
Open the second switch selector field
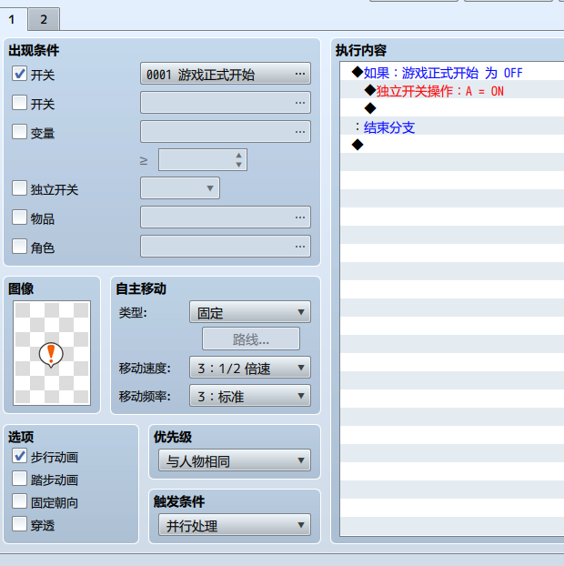(226, 103)
